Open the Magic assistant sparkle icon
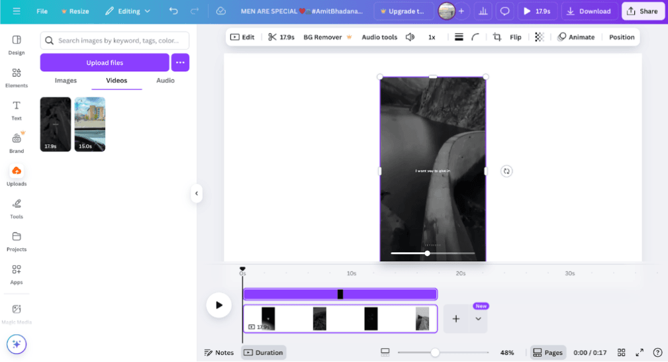Screen dimensions: 668x362 (17, 344)
